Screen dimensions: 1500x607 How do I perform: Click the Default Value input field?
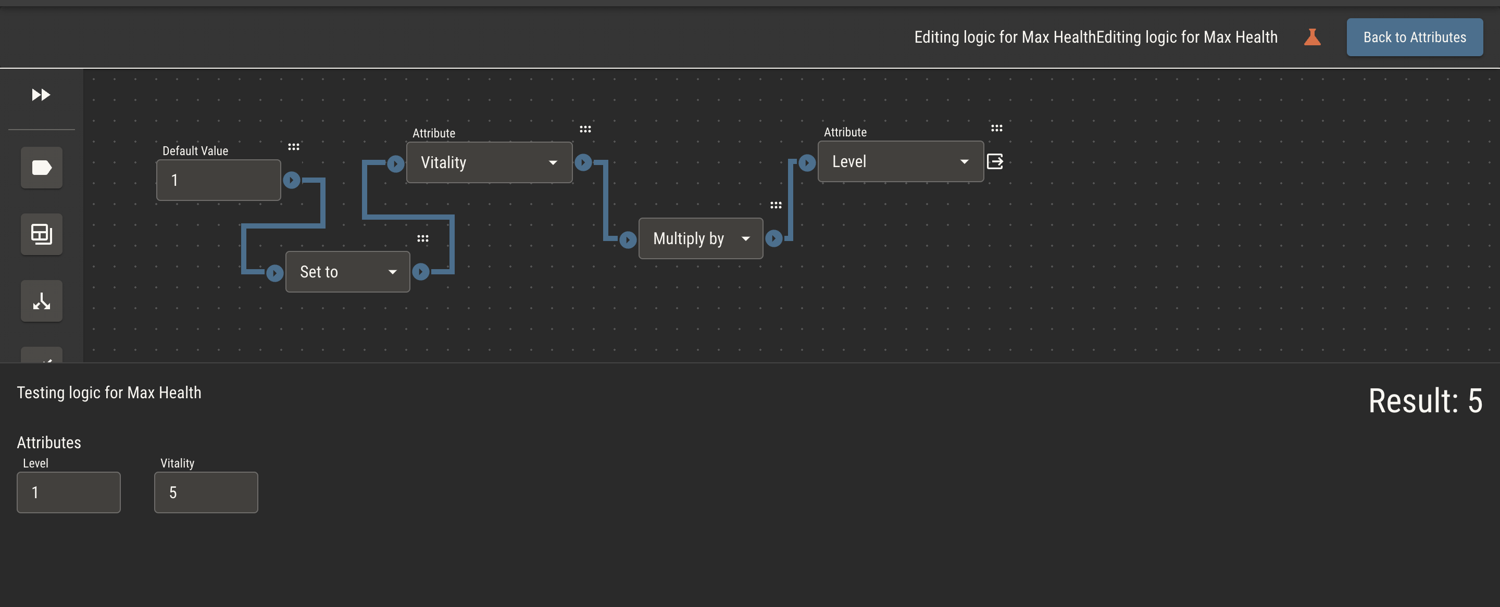click(218, 180)
